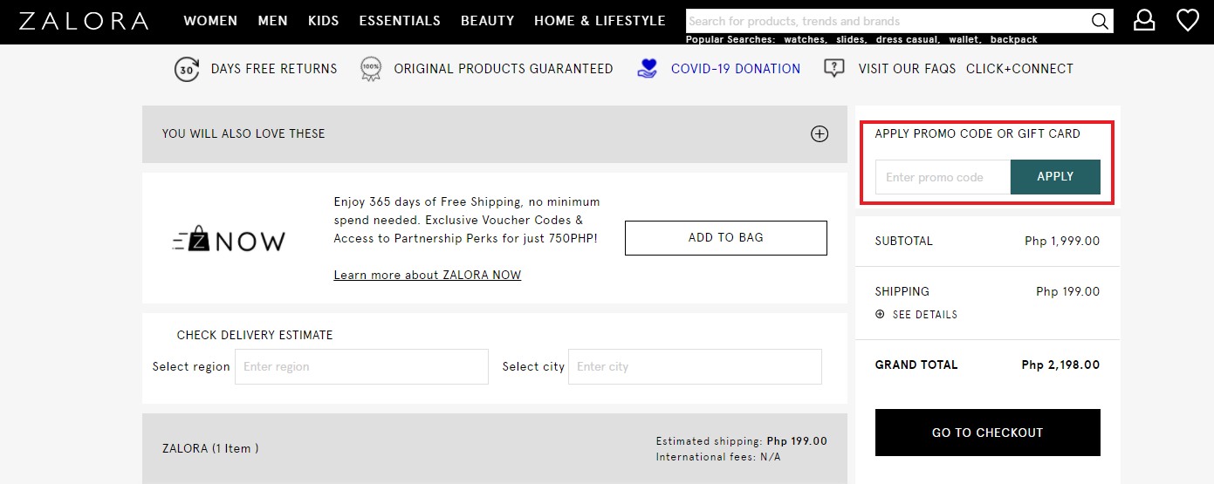This screenshot has height=484, width=1214.
Task: Click the COVID-19 donation heart icon
Action: 647,69
